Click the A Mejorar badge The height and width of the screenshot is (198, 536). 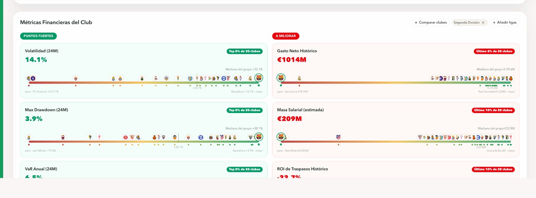[286, 36]
